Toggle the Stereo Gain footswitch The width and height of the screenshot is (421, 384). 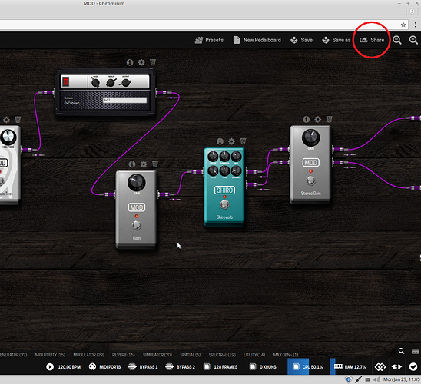click(x=310, y=180)
